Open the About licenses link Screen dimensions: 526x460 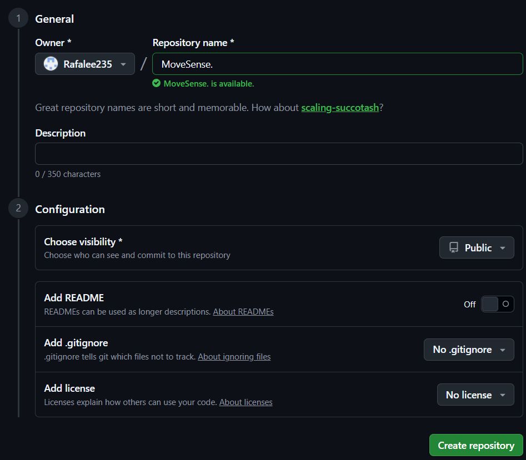coord(246,402)
